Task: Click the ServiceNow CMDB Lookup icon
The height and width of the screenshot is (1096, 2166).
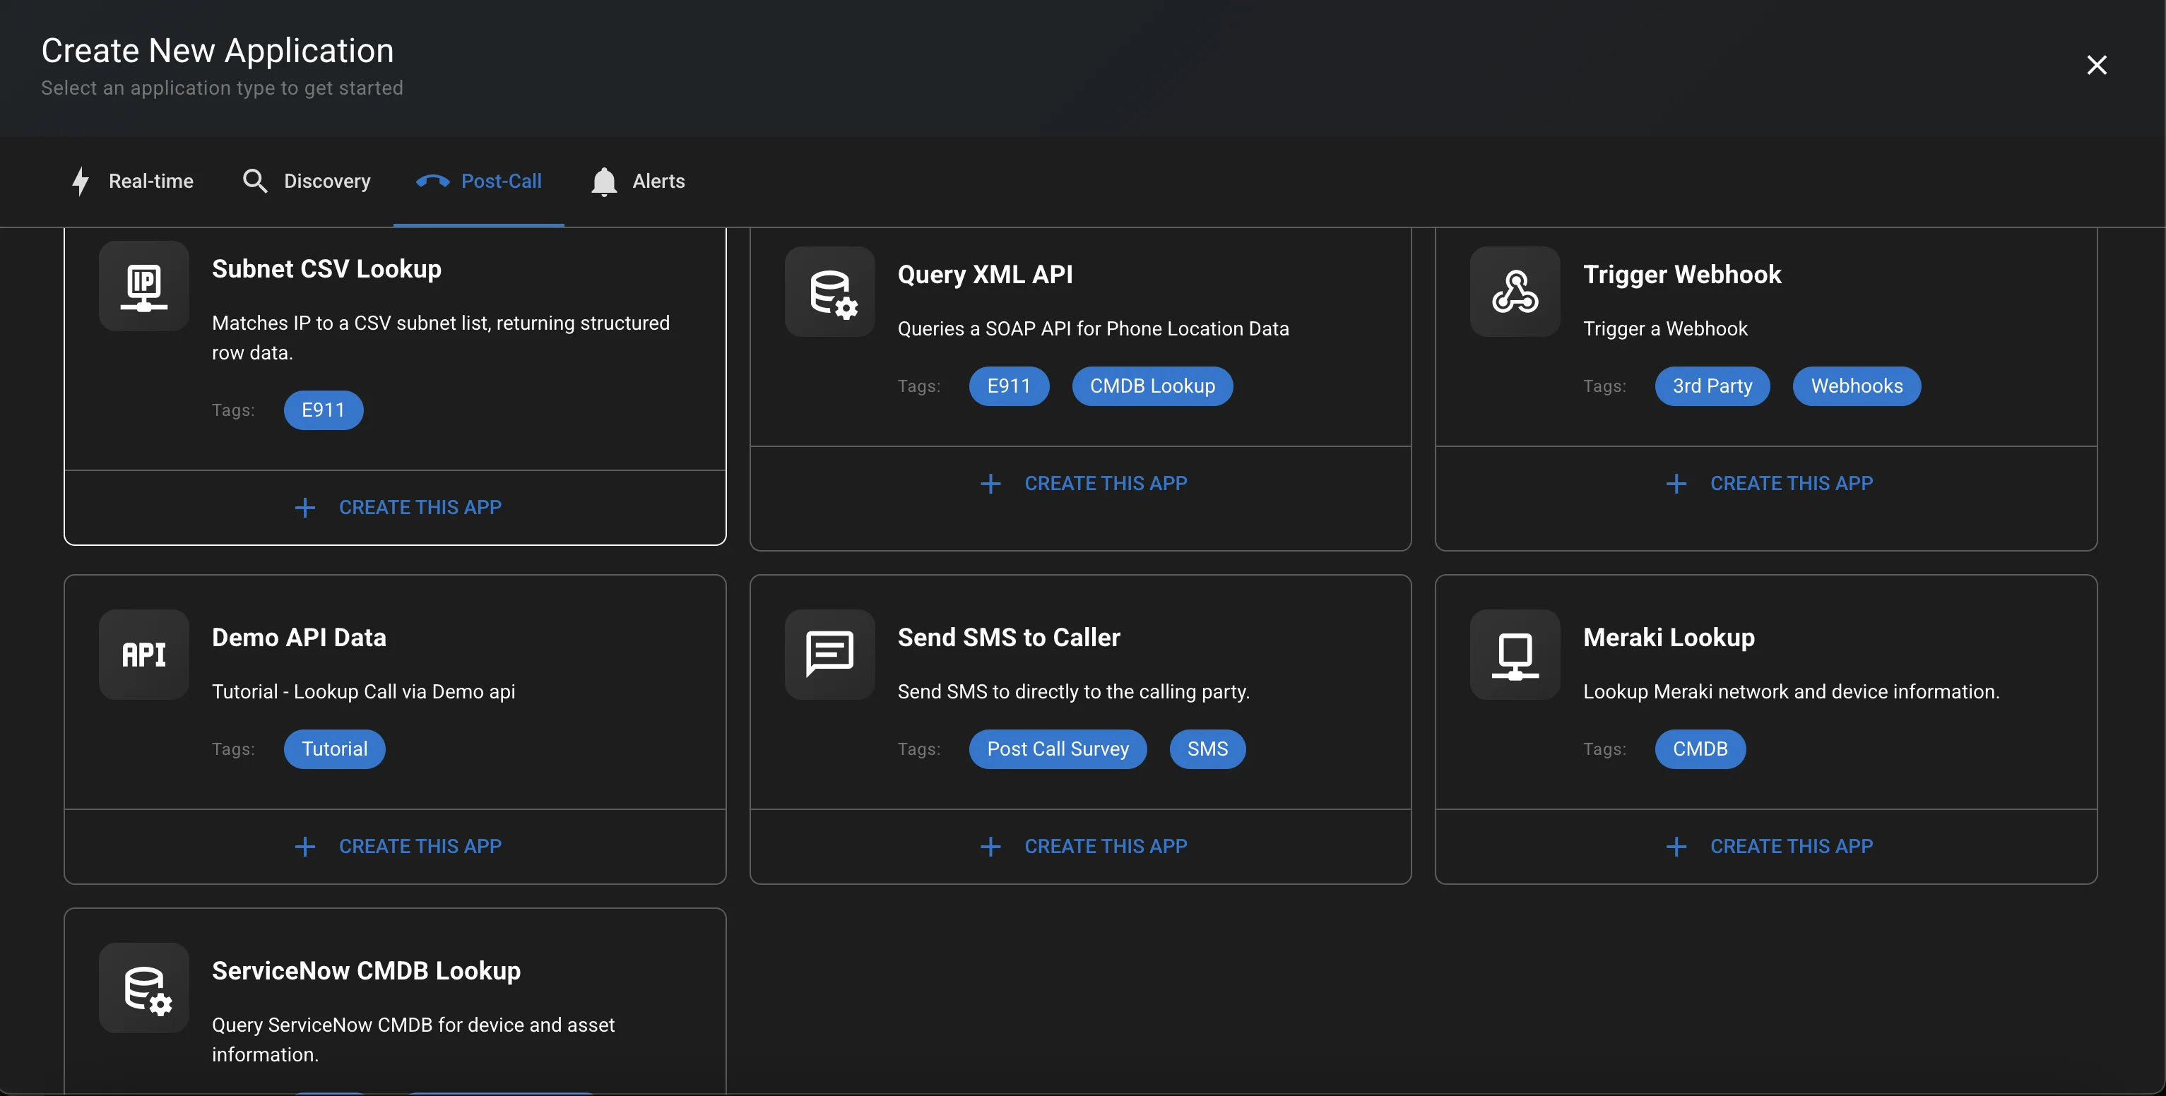Action: tap(144, 987)
